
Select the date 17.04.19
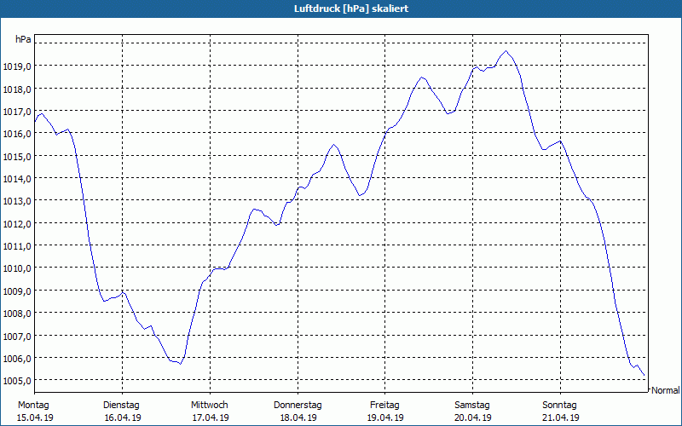pyautogui.click(x=211, y=417)
